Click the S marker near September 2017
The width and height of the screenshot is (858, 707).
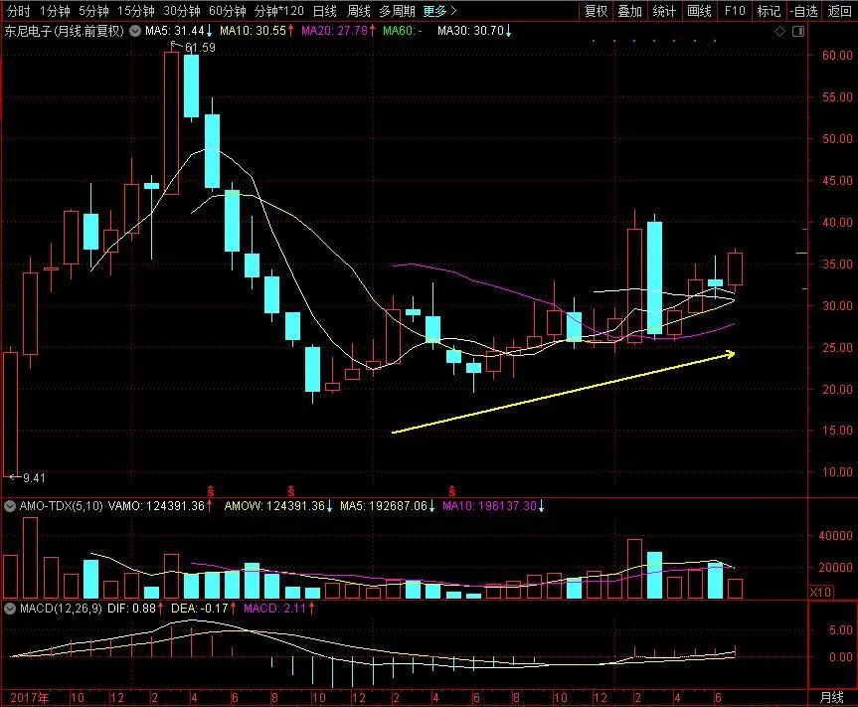[290, 491]
